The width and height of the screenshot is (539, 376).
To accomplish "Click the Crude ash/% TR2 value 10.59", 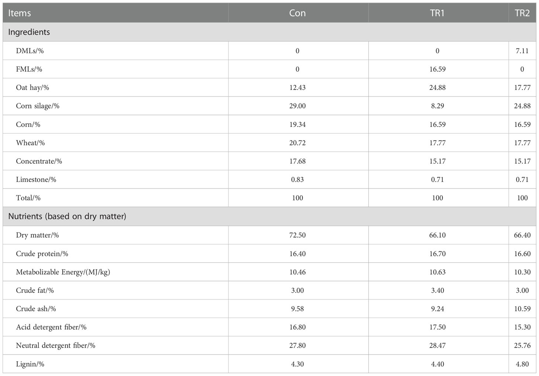I will (x=522, y=309).
